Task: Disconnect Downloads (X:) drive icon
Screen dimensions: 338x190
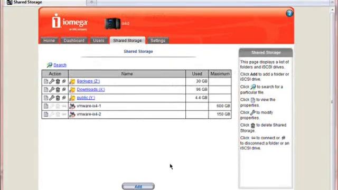Action: [x=64, y=89]
